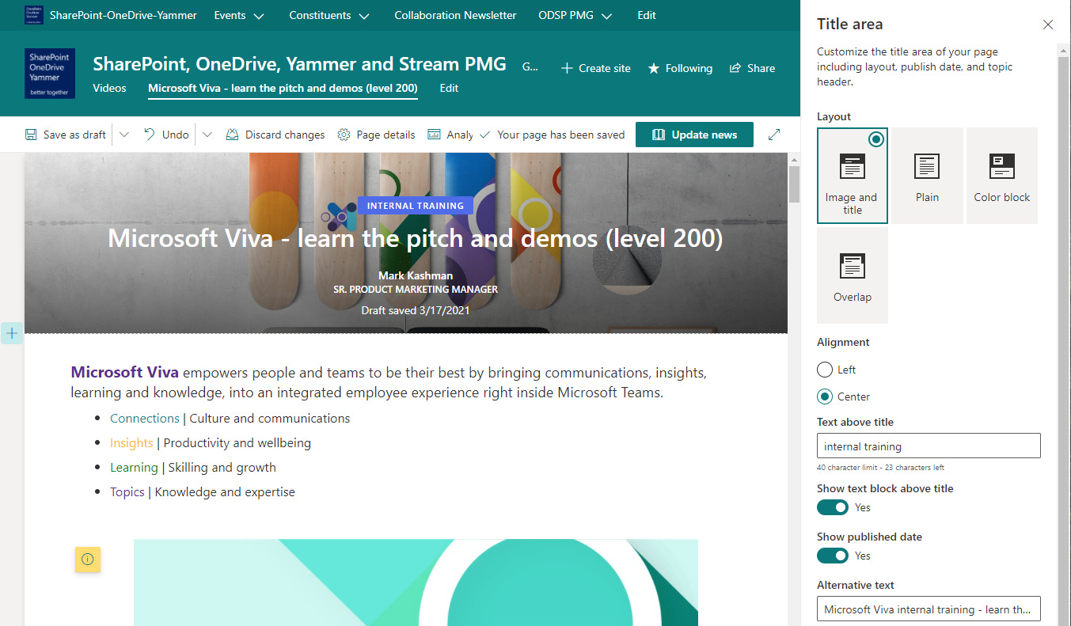Image resolution: width=1071 pixels, height=626 pixels.
Task: Click the page title in the banner
Action: [416, 238]
